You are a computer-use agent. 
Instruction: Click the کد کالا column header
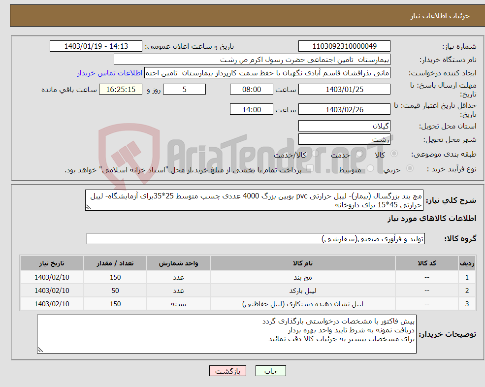tap(427, 263)
